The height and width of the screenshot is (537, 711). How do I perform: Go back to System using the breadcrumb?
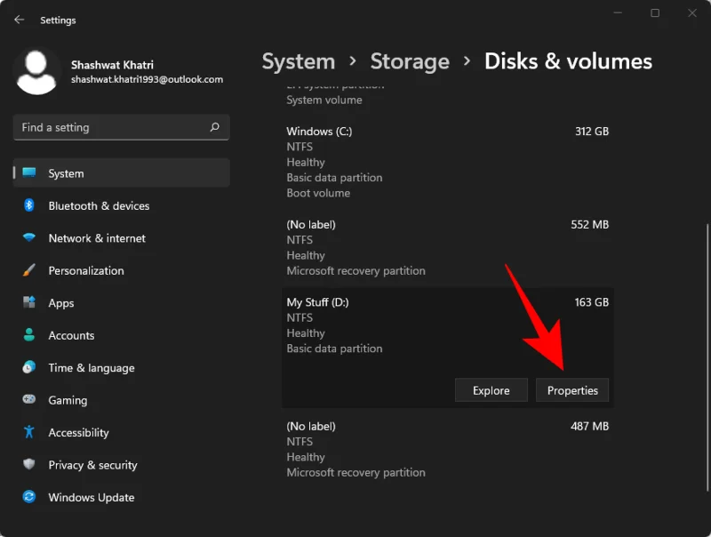[x=299, y=61]
